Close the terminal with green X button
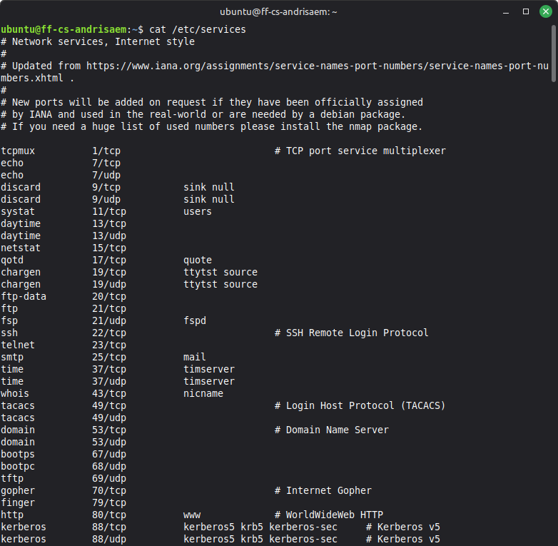Screen dimensions: 558x546 (546, 11)
